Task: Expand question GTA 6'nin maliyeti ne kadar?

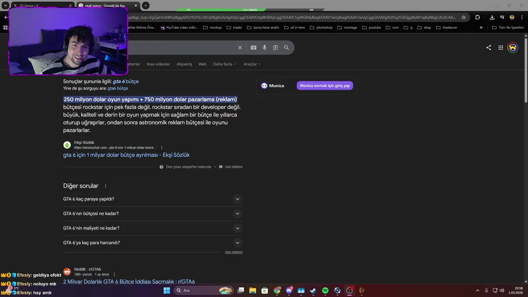Action: (153, 228)
